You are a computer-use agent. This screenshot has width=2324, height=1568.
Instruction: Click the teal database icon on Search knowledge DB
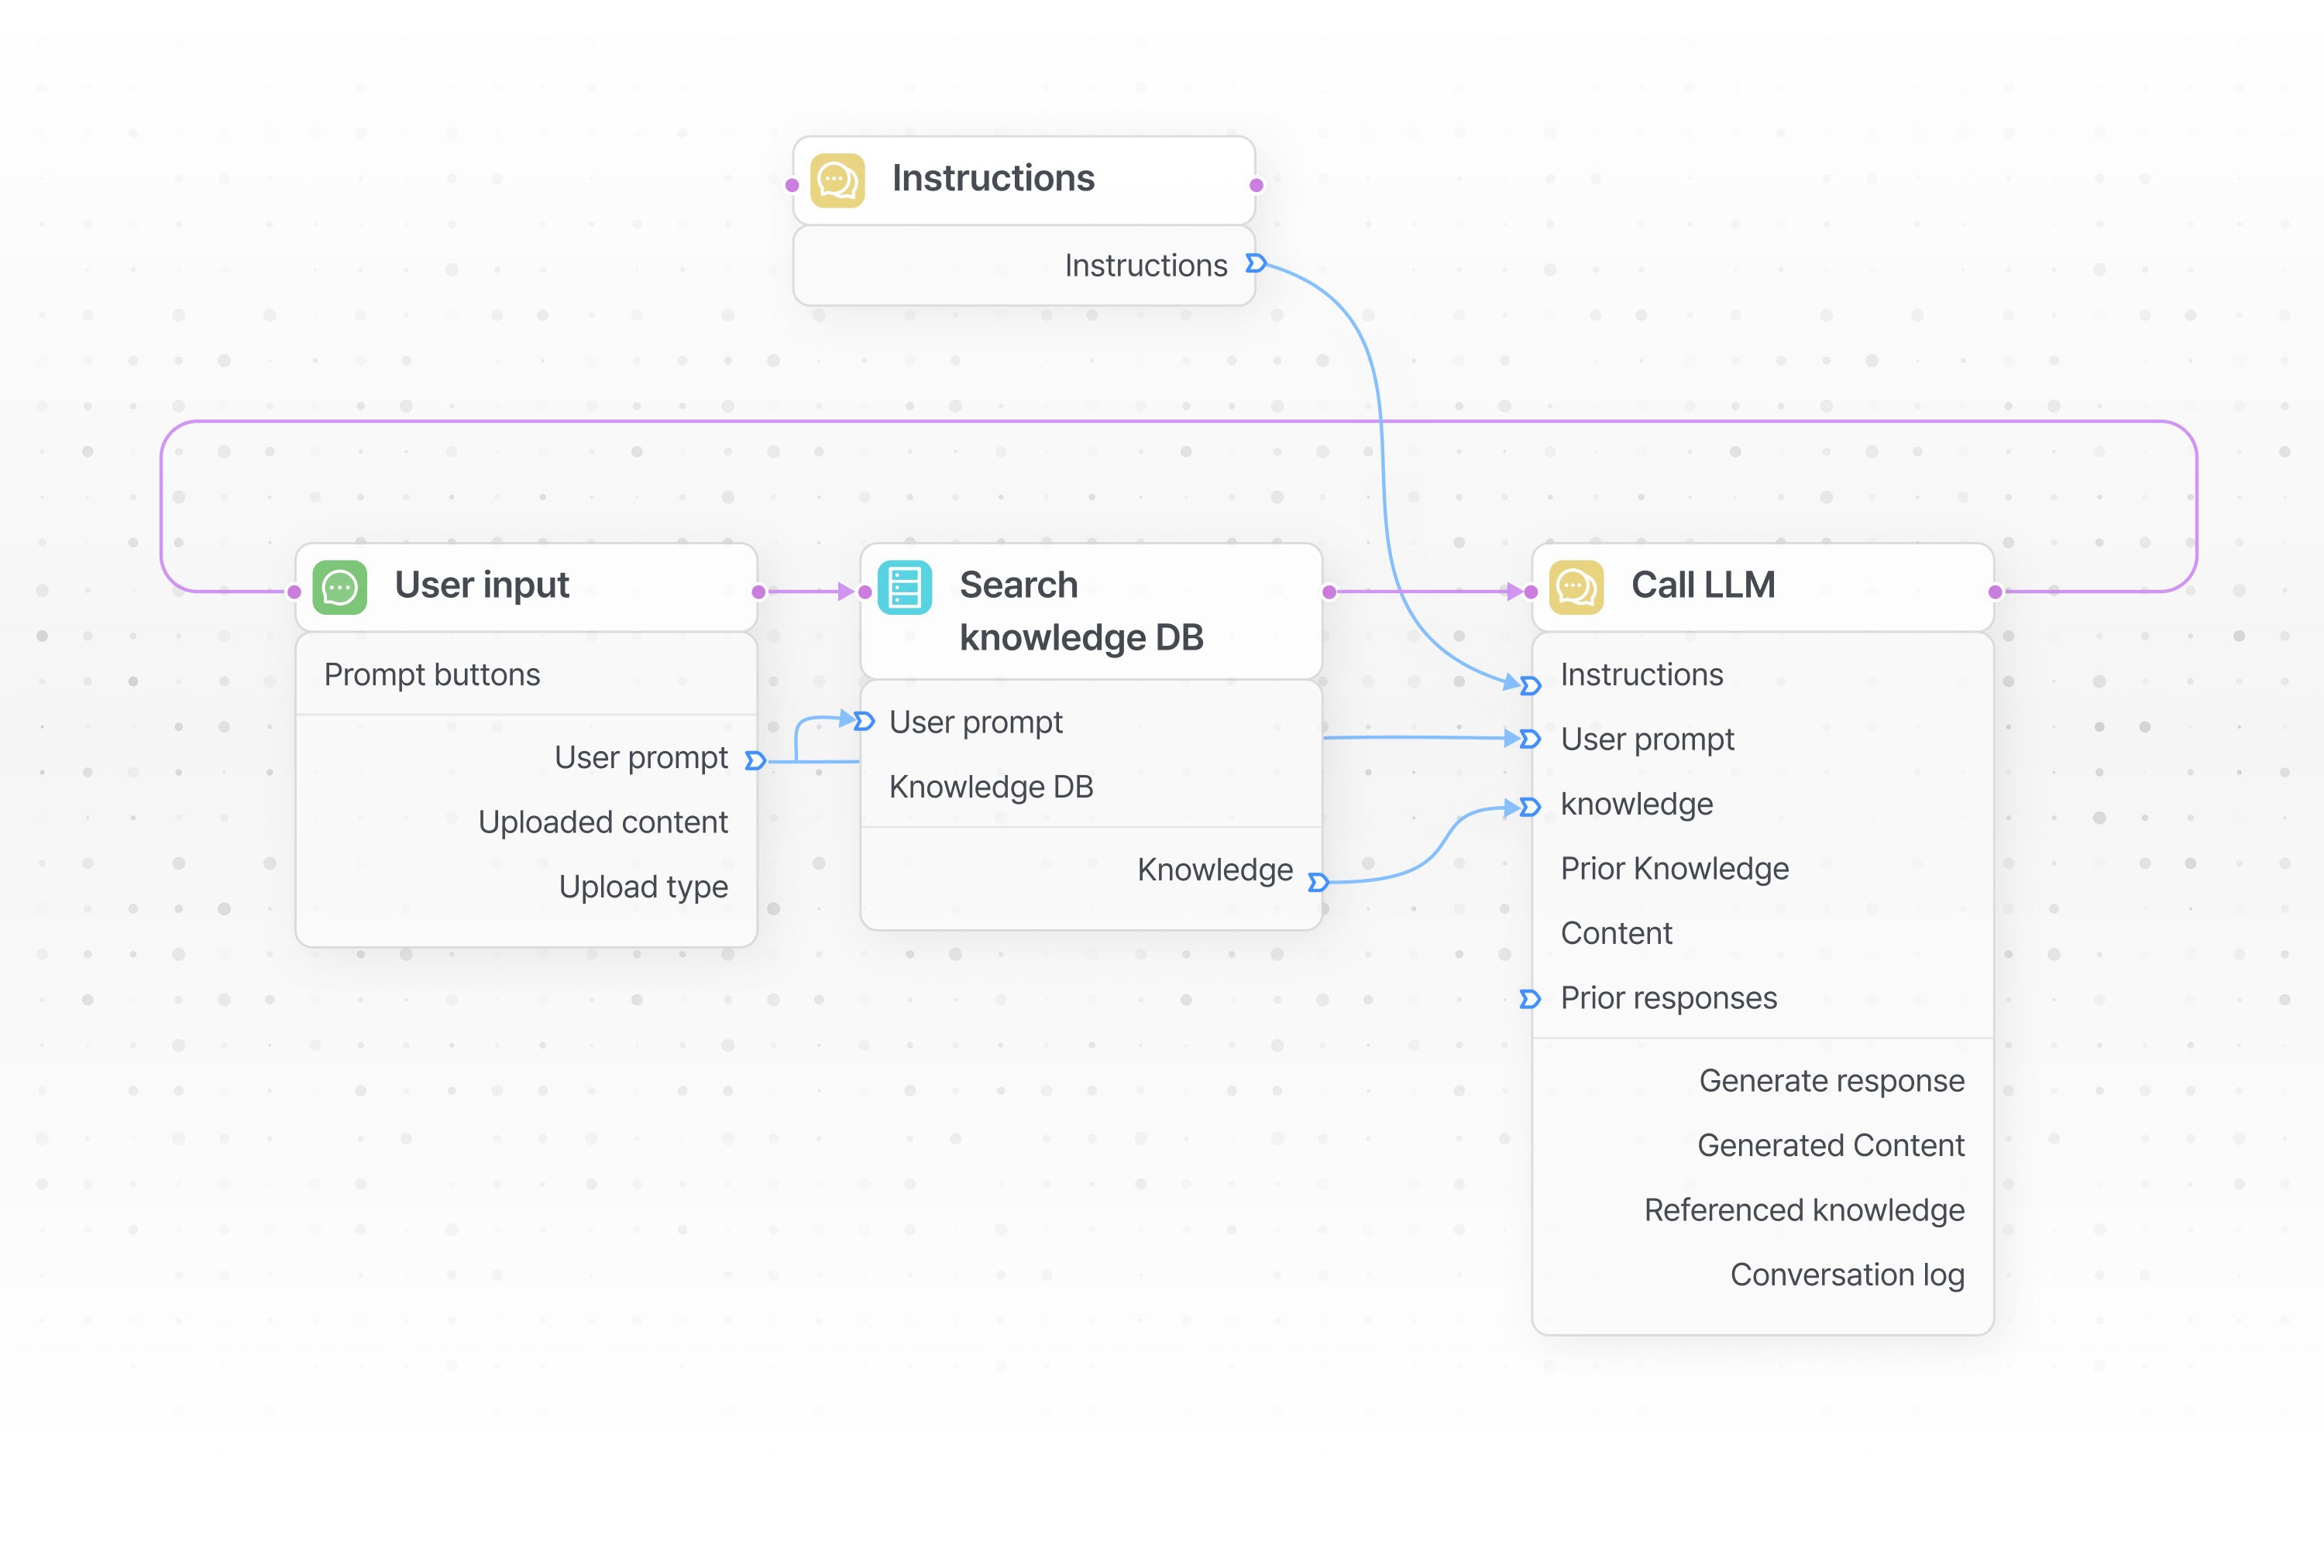(904, 588)
